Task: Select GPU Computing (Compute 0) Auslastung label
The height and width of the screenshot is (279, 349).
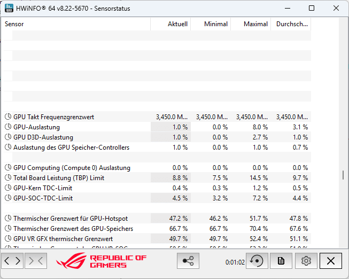Action: click(x=72, y=168)
